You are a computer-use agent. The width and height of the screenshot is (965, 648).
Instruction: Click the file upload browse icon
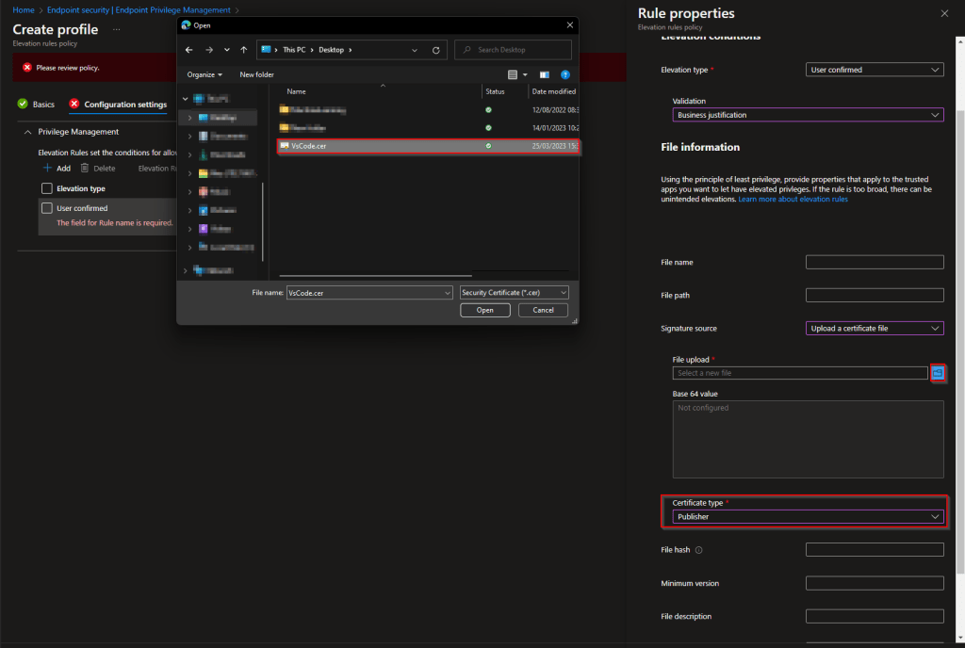pos(938,373)
